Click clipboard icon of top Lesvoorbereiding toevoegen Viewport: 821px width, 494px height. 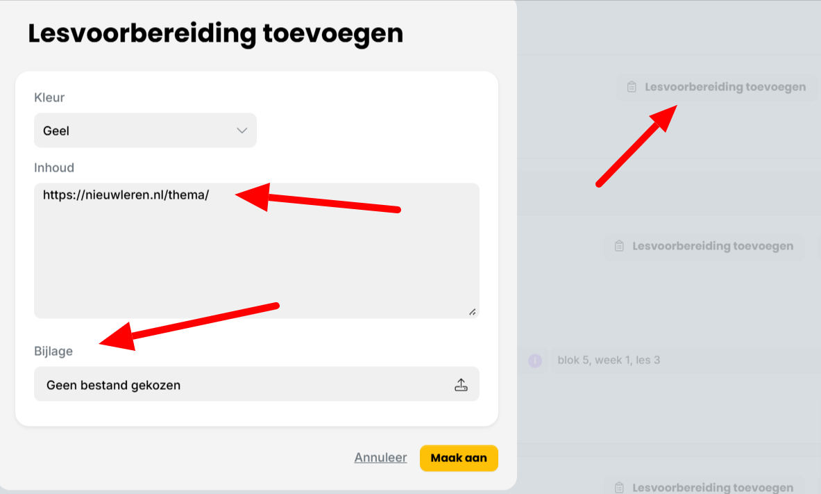(x=632, y=87)
